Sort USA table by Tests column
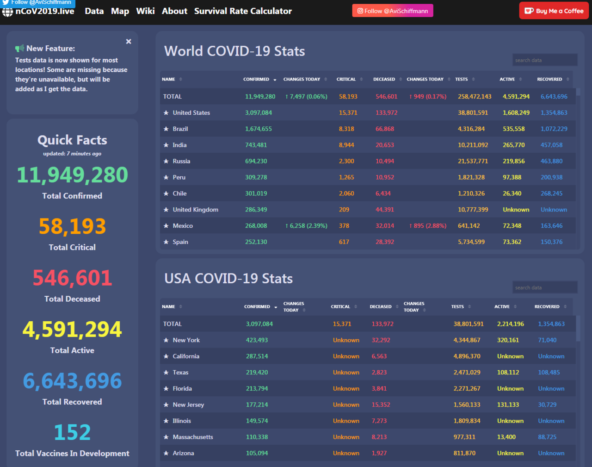This screenshot has height=467, width=592. pyautogui.click(x=461, y=307)
